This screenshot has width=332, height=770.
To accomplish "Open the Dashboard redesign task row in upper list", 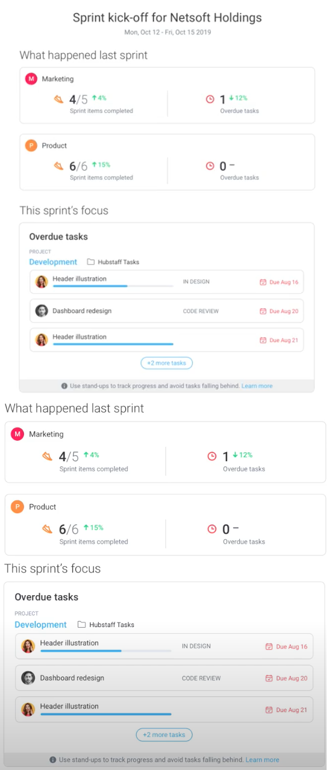I will coord(167,311).
